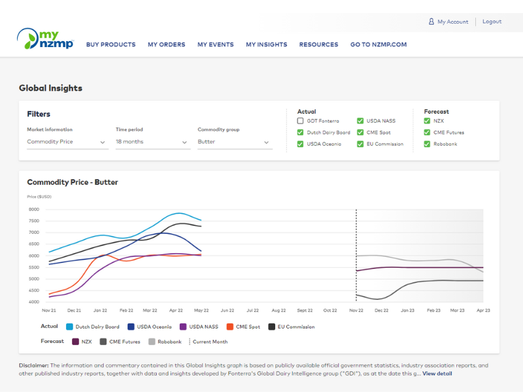Click the Nov 21 x-axis label
Image resolution: width=523 pixels, height=392 pixels.
click(48, 310)
